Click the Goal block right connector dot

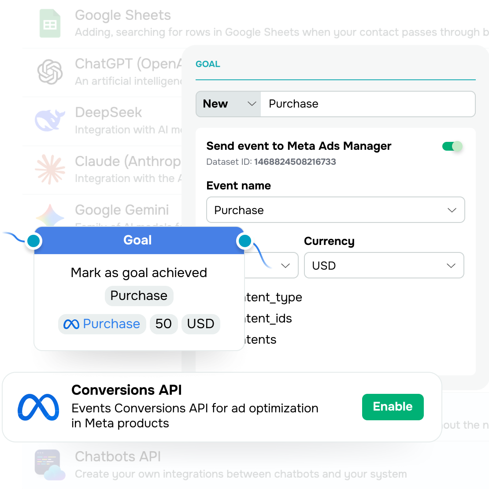pos(245,241)
